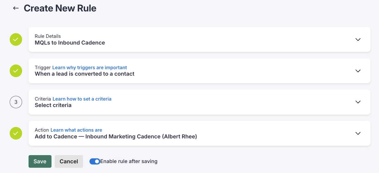The height and width of the screenshot is (173, 379).
Task: Click the MQLs to Inbound Cadence rule name
Action: coord(70,43)
